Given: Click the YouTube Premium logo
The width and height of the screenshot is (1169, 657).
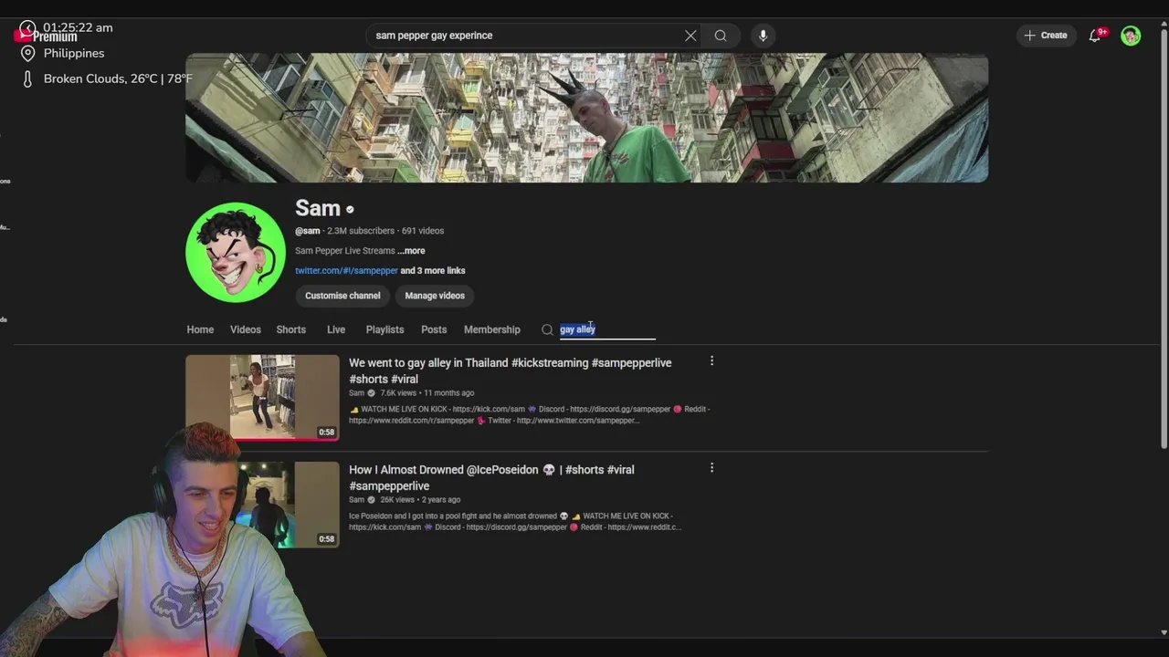Looking at the screenshot, I should (x=47, y=36).
